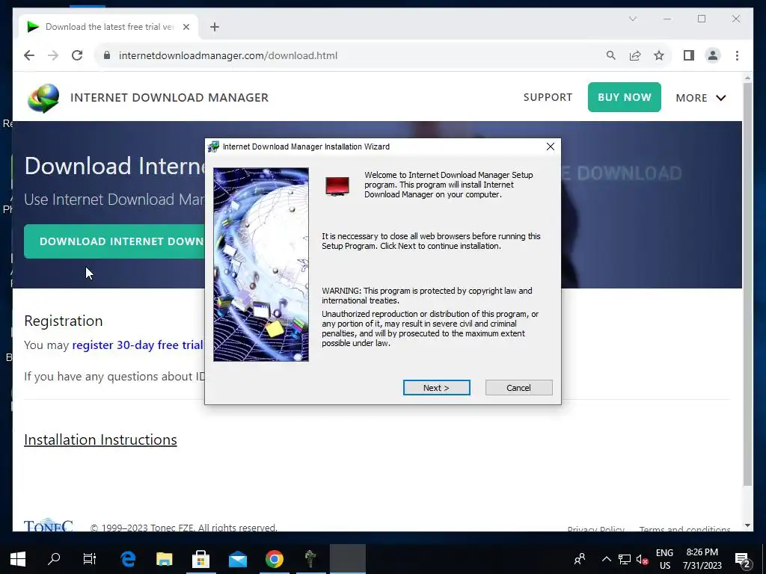Launch Microsoft Edge from taskbar
The width and height of the screenshot is (766, 574).
(128, 559)
